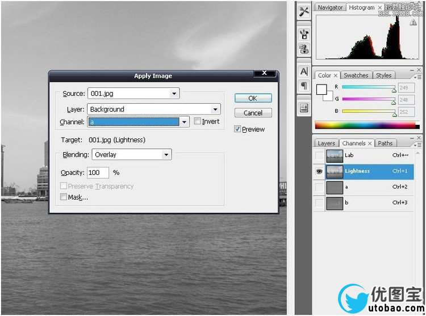Viewport: 426px width, 316px height.
Task: Select the b channel row
Action: click(364, 203)
